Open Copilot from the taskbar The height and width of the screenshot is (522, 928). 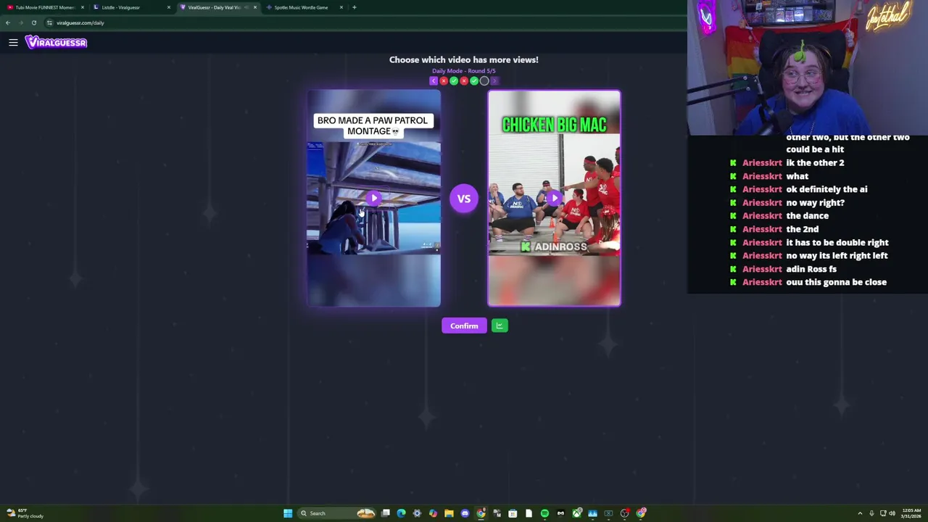click(x=433, y=513)
